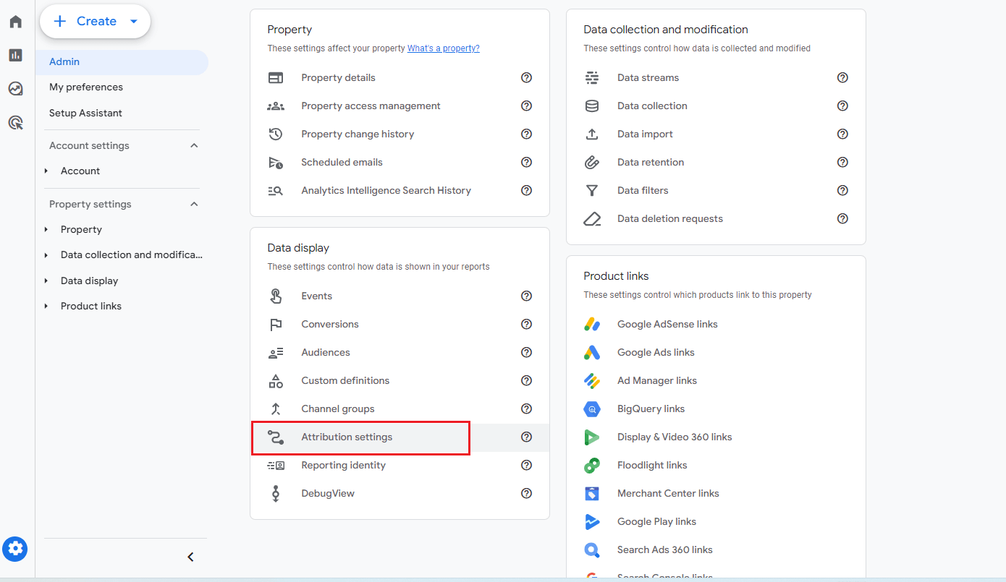Collapse the Property settings section
Screen dimensions: 1006x582
pyautogui.click(x=194, y=204)
